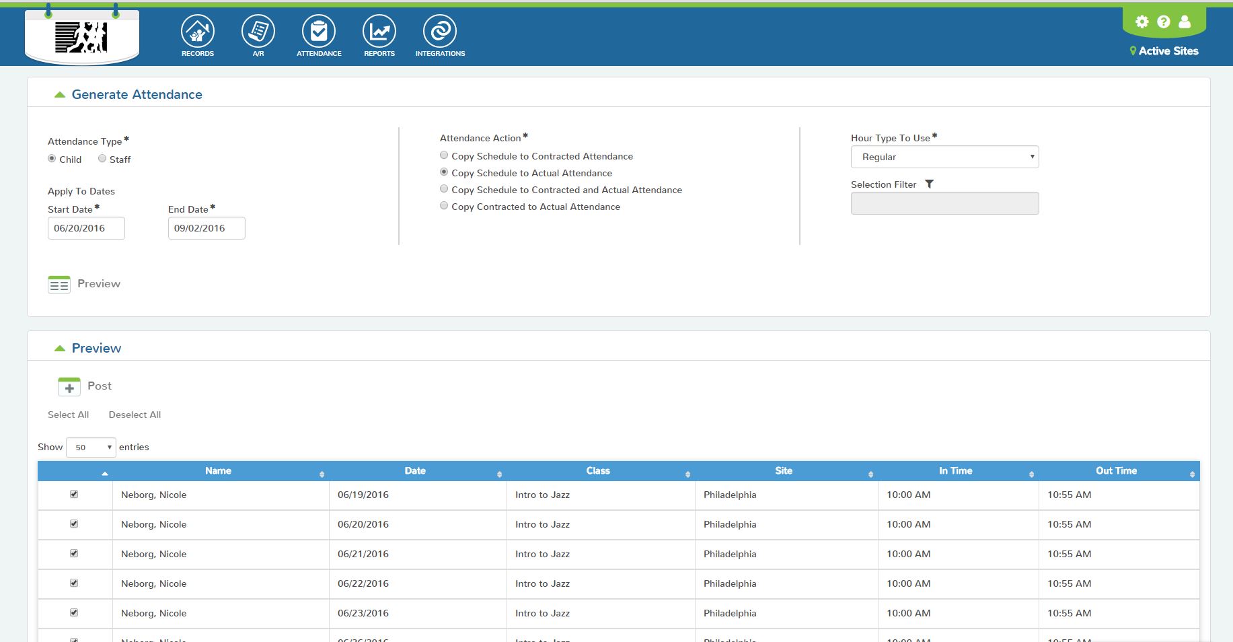The image size is (1233, 642).
Task: Collapse the Generate Attendance section
Action: point(60,95)
